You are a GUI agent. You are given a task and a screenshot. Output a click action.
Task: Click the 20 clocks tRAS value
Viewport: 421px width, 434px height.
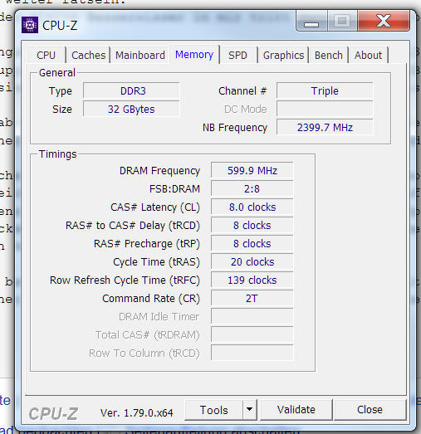coord(252,262)
